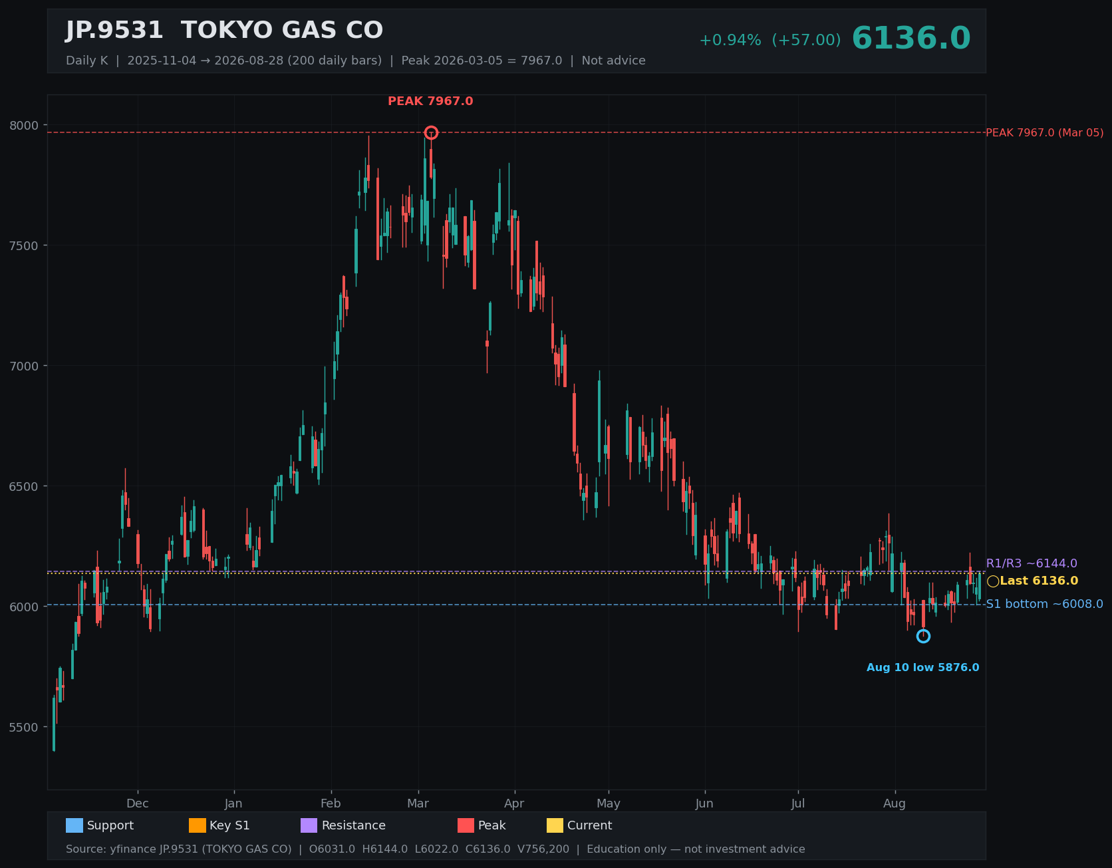Click the "Aug 10 low 5876.0" annotation

922,668
